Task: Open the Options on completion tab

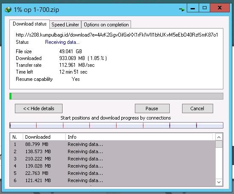Action: (x=106, y=25)
